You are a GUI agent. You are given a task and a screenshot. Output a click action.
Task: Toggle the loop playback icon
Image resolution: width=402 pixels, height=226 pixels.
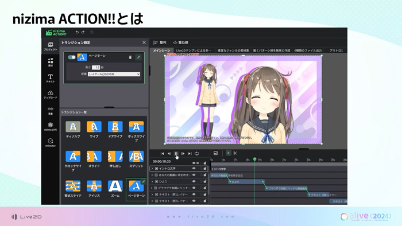point(197,154)
